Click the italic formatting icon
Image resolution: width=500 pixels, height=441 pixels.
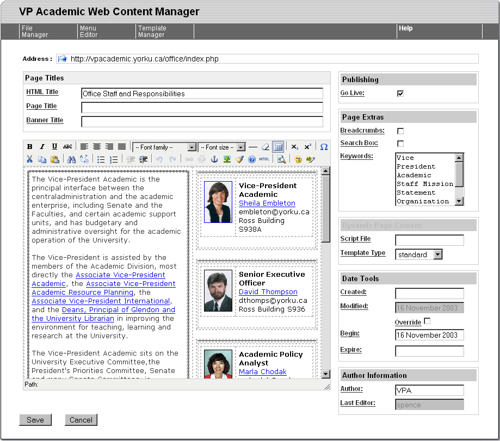(x=42, y=147)
